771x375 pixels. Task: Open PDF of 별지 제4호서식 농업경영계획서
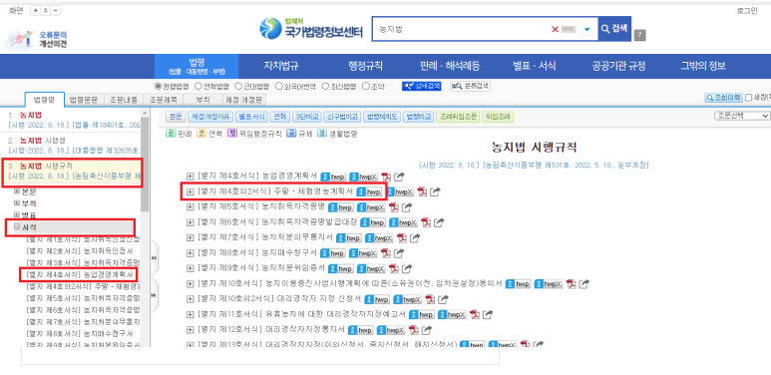[386, 177]
